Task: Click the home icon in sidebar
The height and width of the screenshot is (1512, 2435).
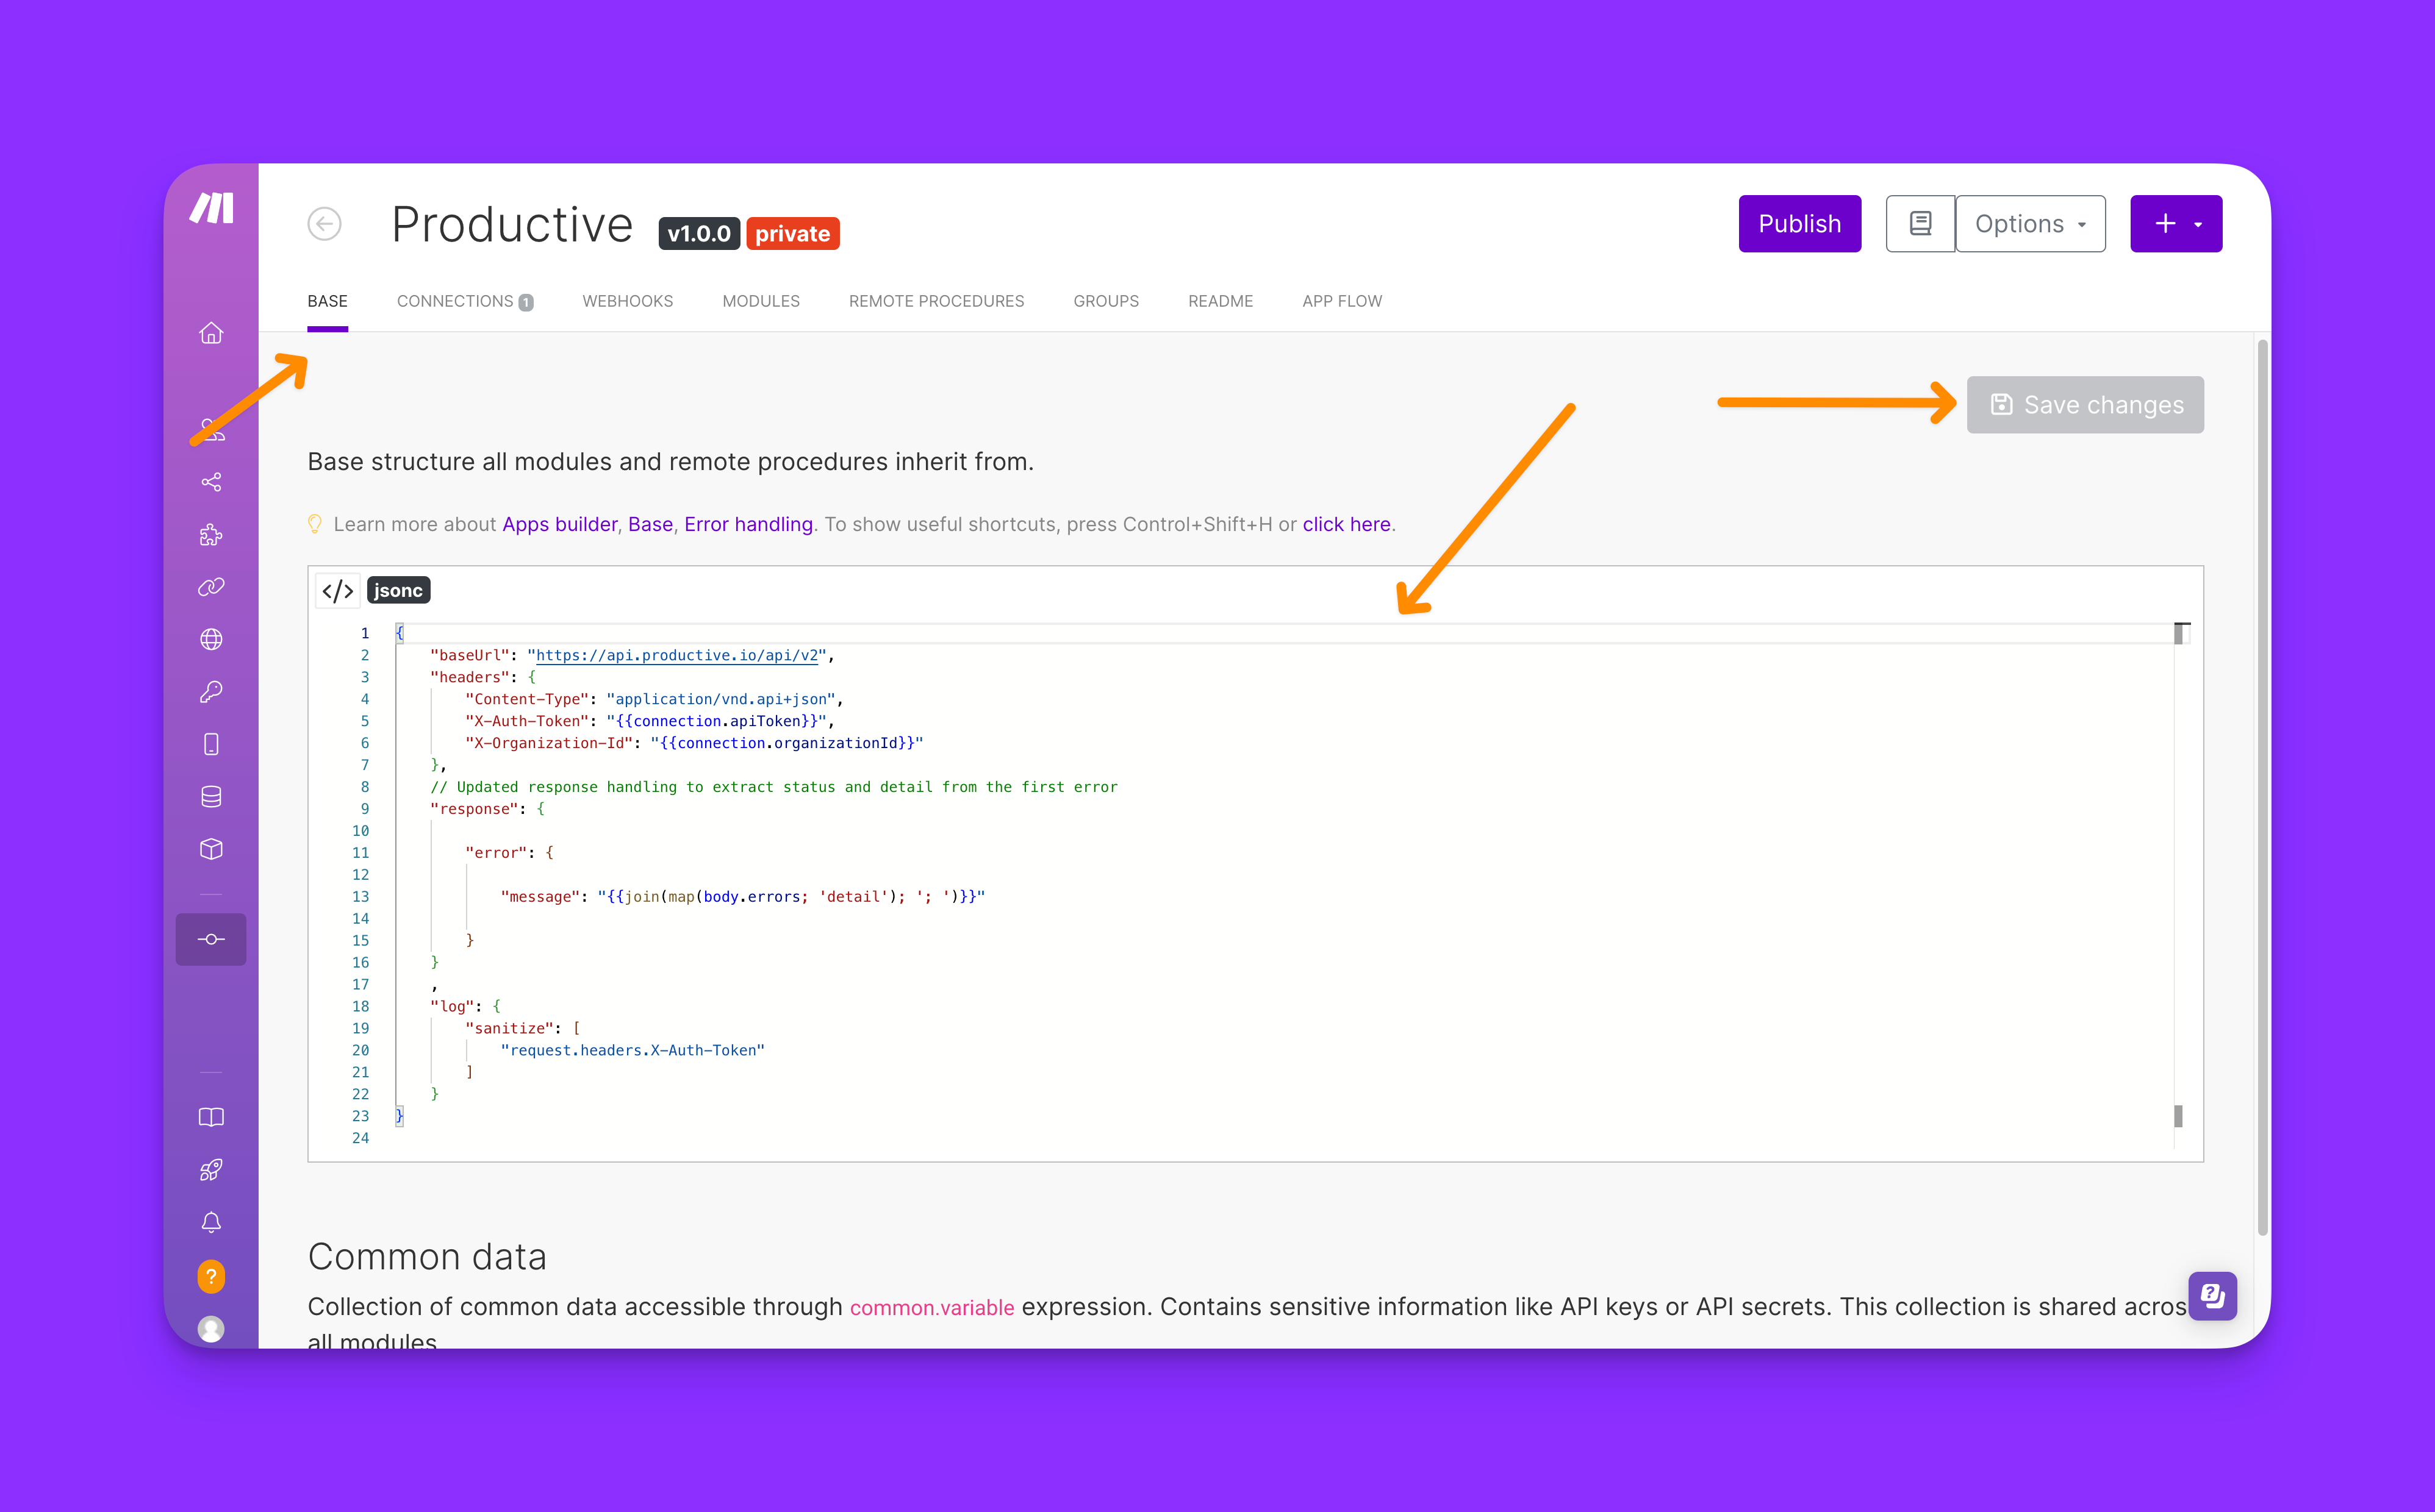Action: [211, 333]
